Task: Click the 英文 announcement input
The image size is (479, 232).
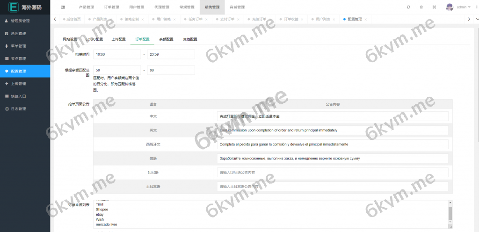Action: pyautogui.click(x=333, y=130)
